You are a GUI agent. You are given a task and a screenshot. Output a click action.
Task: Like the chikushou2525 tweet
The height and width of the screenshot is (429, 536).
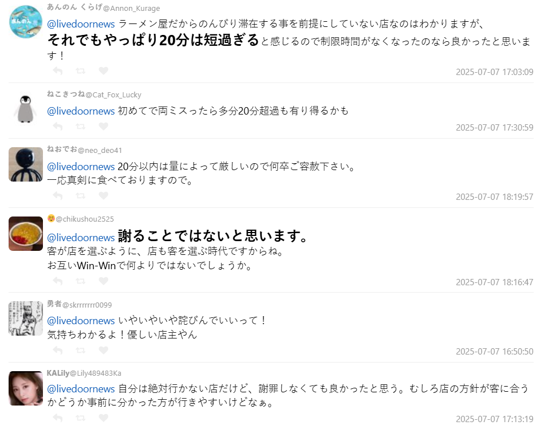tap(103, 281)
